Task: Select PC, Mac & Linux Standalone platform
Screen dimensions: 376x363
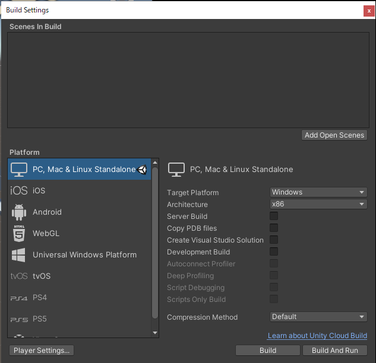Action: pyautogui.click(x=80, y=169)
